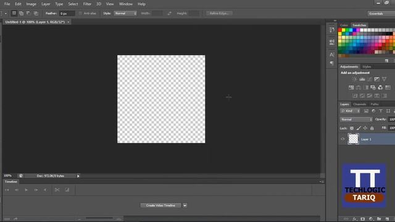Pick the red swatch in the Swatches panel
Viewport: 395px width, 222px height.
click(x=340, y=30)
